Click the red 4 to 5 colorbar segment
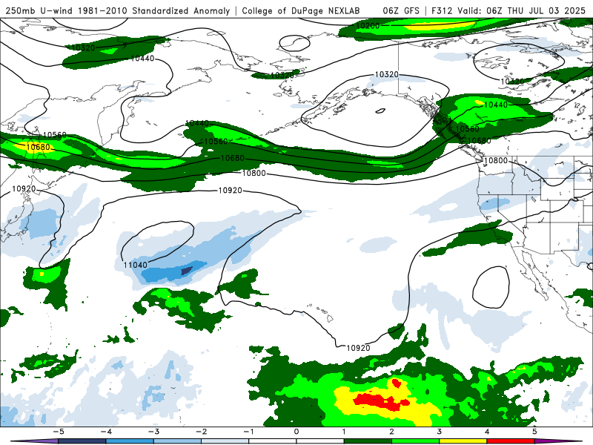The height and width of the screenshot is (445, 593). click(x=511, y=441)
